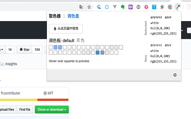Select hsl(0,0,100) in the Selected section
Viewport: 191px width, 119px height.
pos(160,28)
